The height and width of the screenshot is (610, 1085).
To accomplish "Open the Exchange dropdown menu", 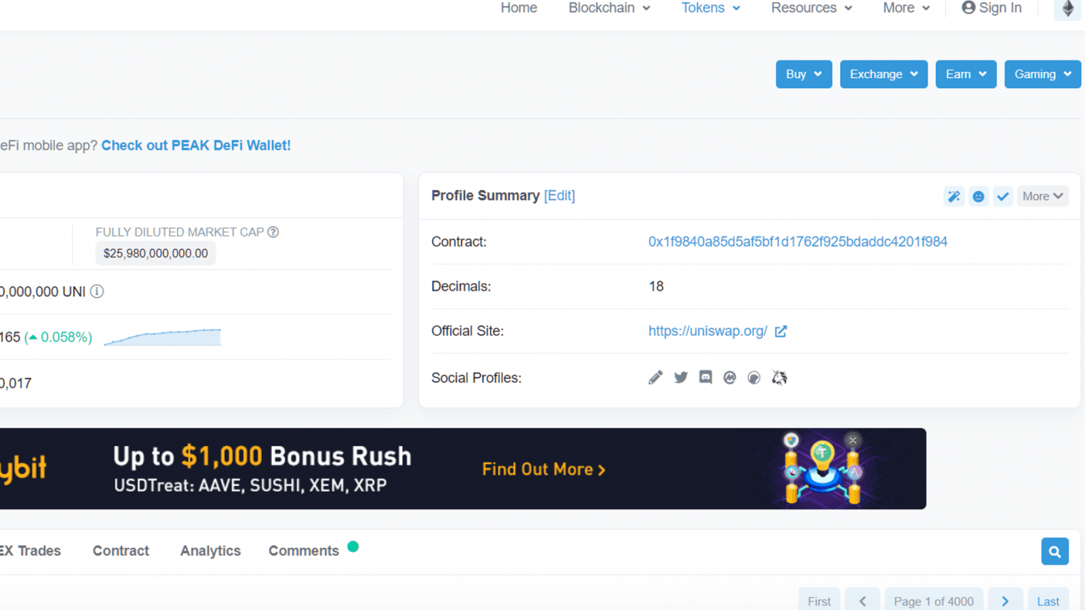I will tap(883, 75).
